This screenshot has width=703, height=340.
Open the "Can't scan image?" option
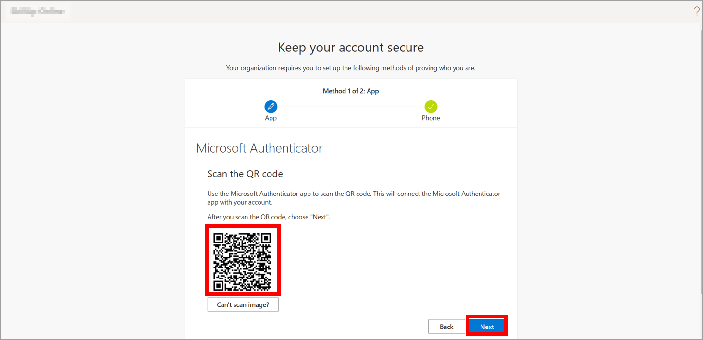243,304
